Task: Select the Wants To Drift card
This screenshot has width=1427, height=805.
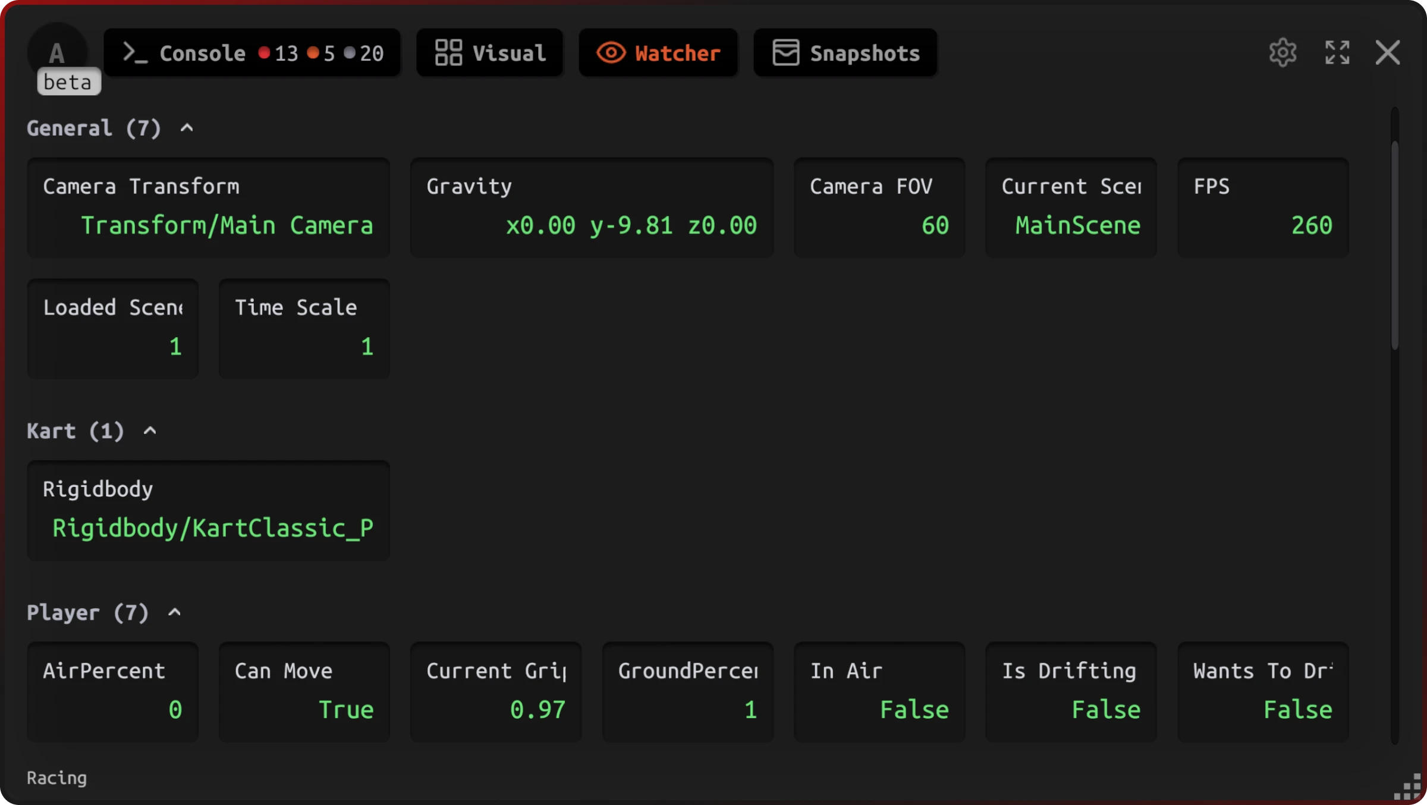Action: pos(1263,691)
